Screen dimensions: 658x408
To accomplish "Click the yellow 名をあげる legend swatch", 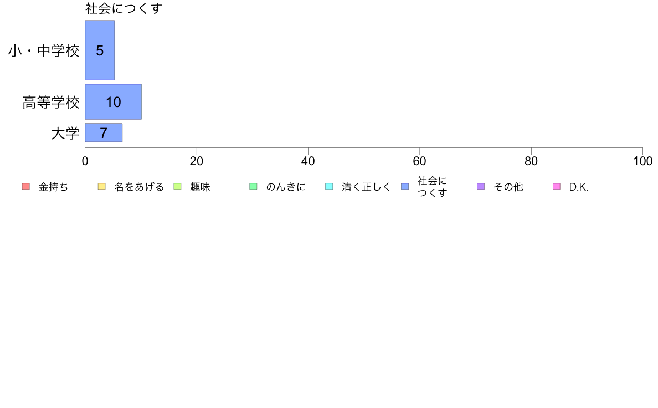I will [101, 187].
